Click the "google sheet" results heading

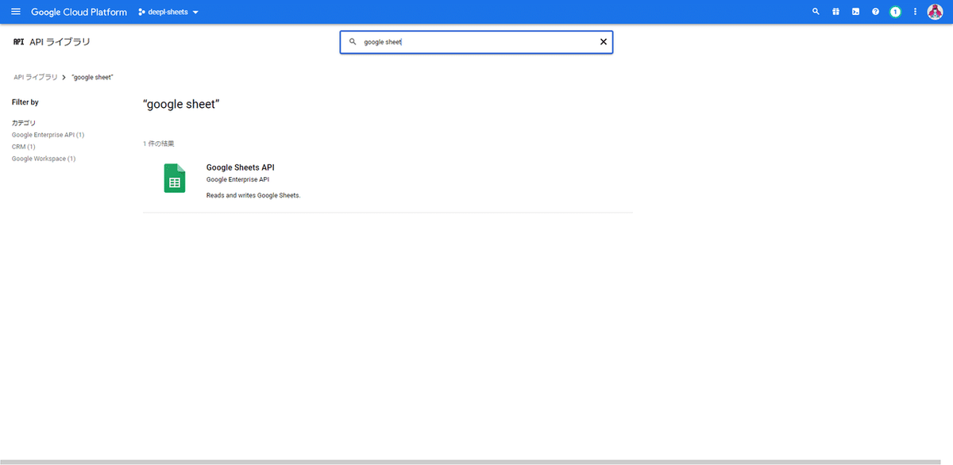point(181,104)
